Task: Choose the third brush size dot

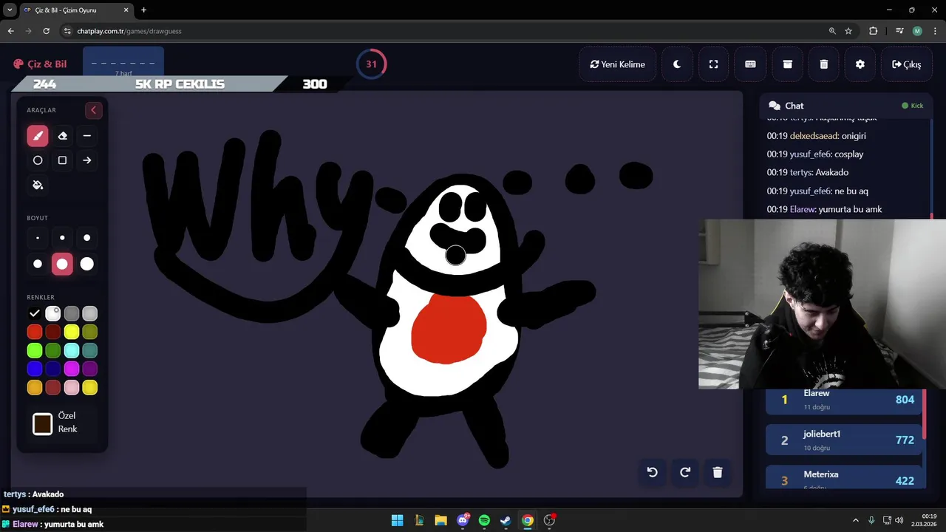Action: tap(87, 238)
